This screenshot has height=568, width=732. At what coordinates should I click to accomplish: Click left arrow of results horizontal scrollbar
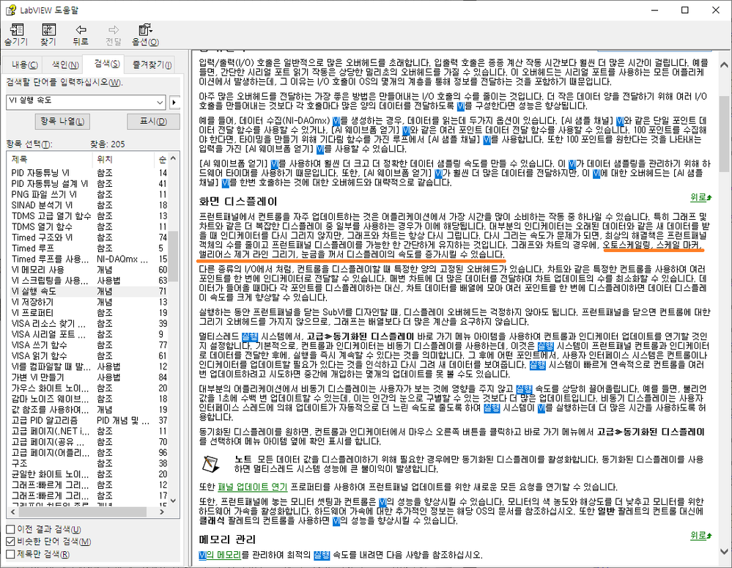(12, 512)
